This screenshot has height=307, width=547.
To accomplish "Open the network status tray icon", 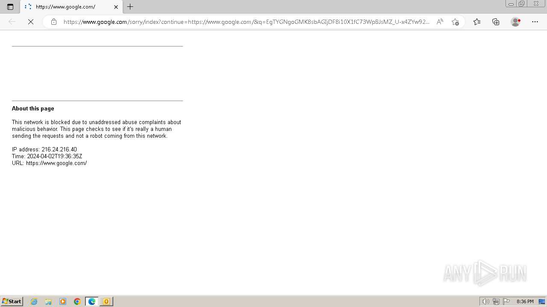I will pyautogui.click(x=496, y=301).
